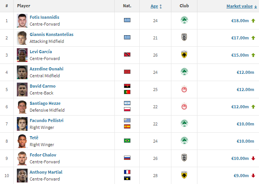Open Anthony Martial's profile link
The width and height of the screenshot is (259, 184).
46,172
